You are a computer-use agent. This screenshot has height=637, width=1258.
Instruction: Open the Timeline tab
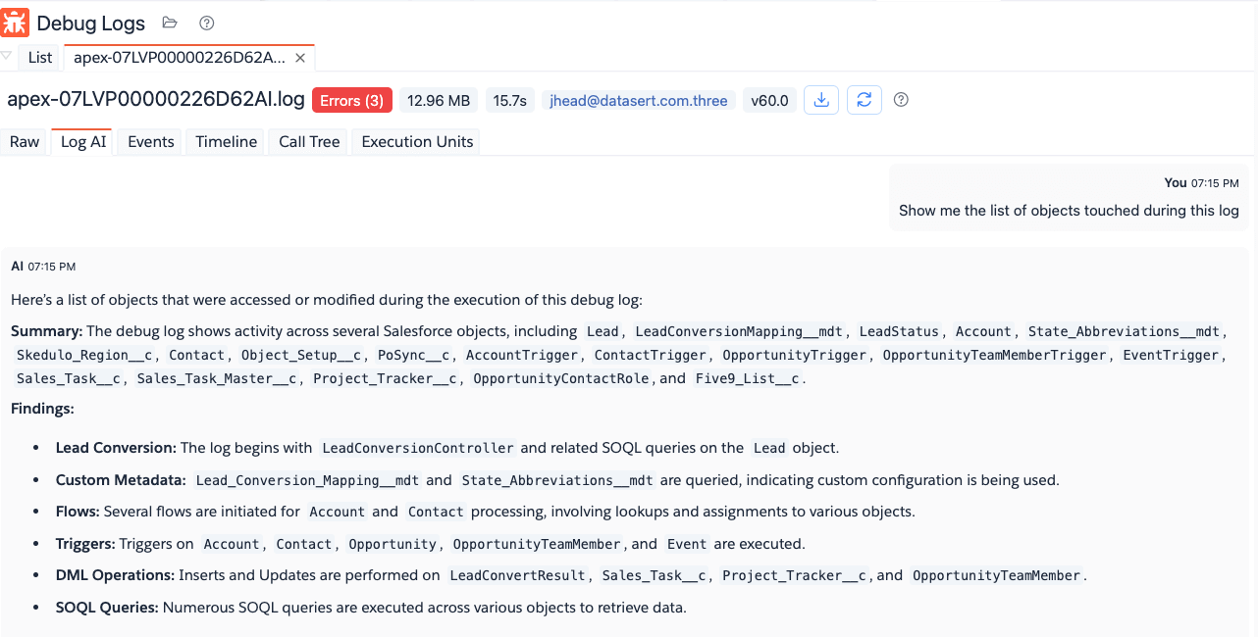(x=226, y=142)
